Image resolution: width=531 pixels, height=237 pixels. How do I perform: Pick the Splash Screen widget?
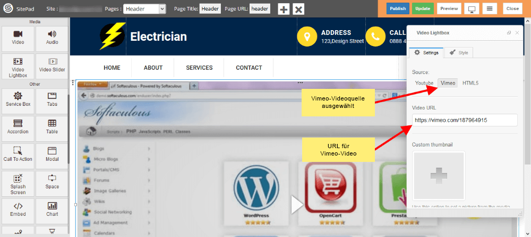(x=18, y=184)
